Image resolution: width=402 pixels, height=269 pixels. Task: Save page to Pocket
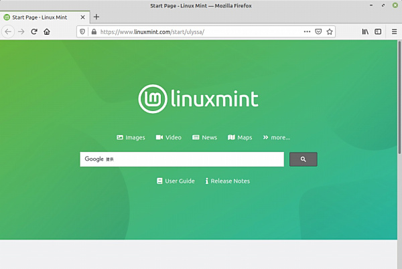(318, 31)
